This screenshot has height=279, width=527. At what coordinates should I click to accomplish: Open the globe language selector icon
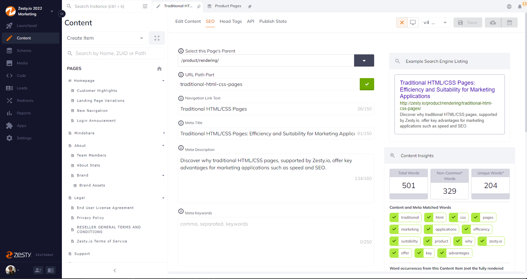click(509, 7)
